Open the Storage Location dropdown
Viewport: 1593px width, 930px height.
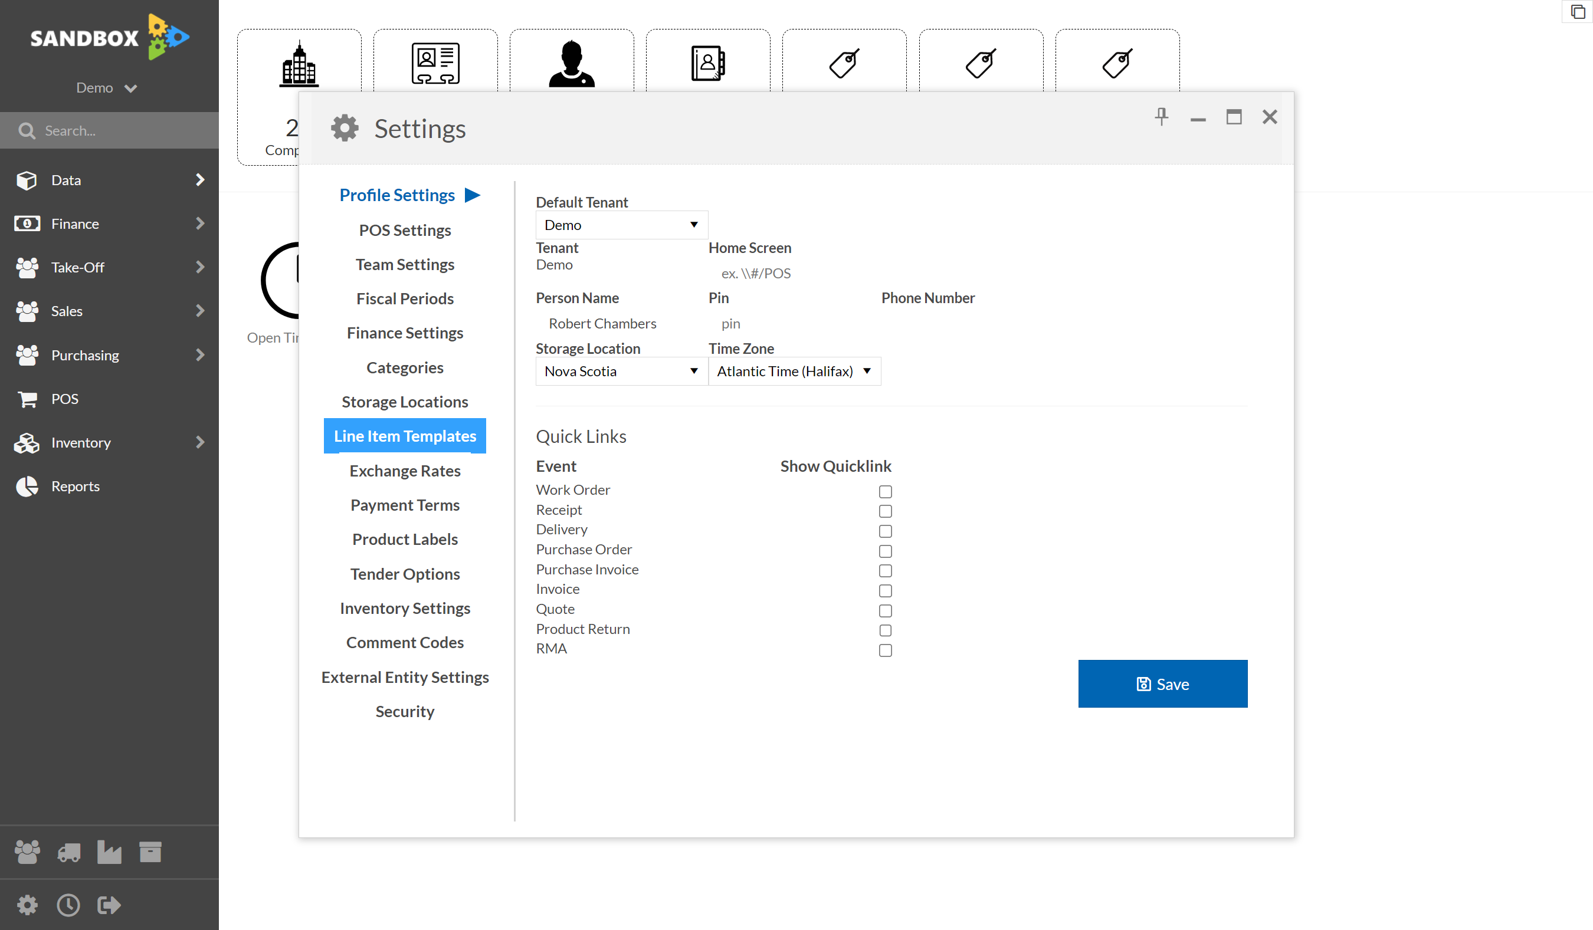621,372
